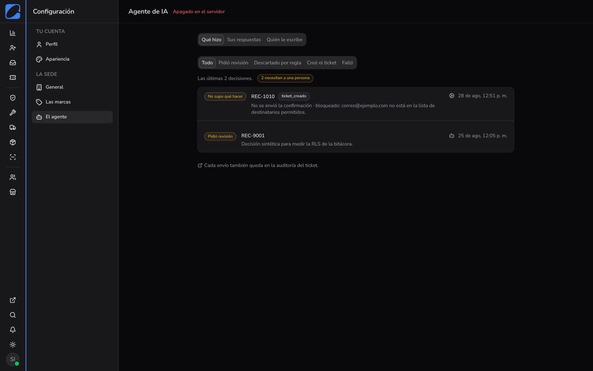Image resolution: width=593 pixels, height=371 pixels.
Task: Switch to the Quién le escribe tab
Action: point(284,40)
